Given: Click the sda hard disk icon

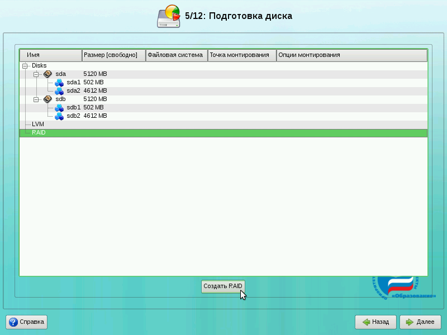Looking at the screenshot, I should [47, 74].
